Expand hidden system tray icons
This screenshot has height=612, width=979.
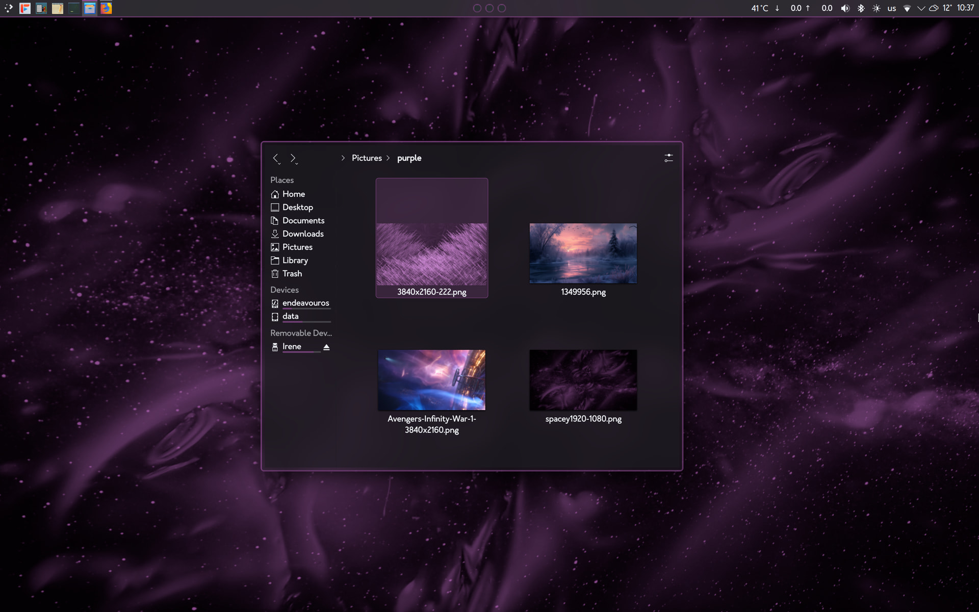tap(921, 8)
